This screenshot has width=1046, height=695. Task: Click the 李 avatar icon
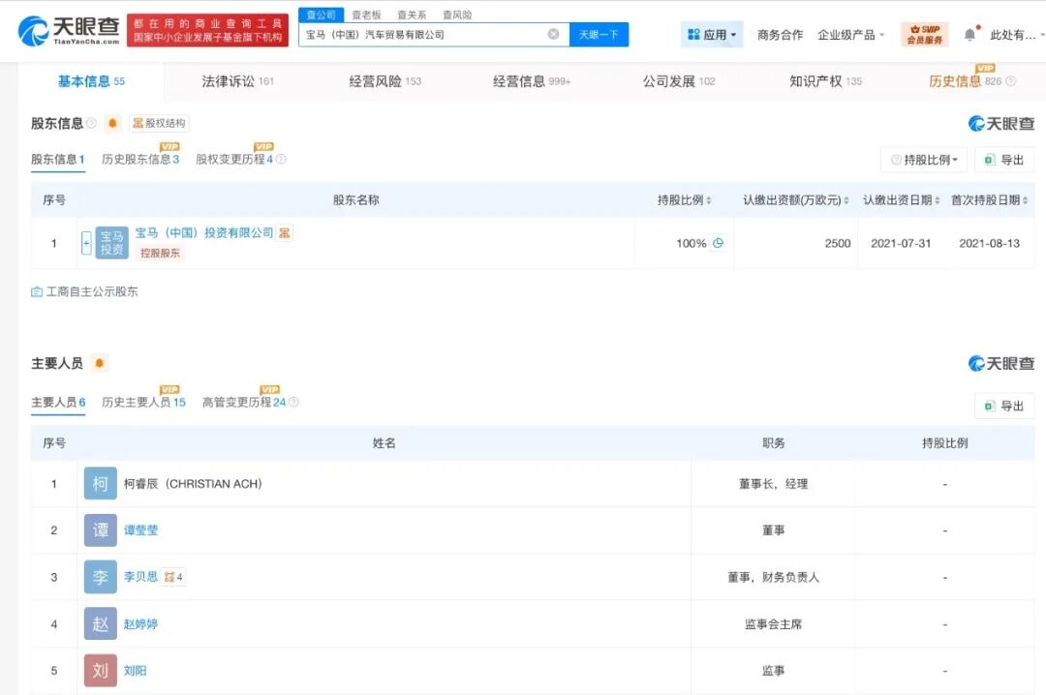(100, 577)
